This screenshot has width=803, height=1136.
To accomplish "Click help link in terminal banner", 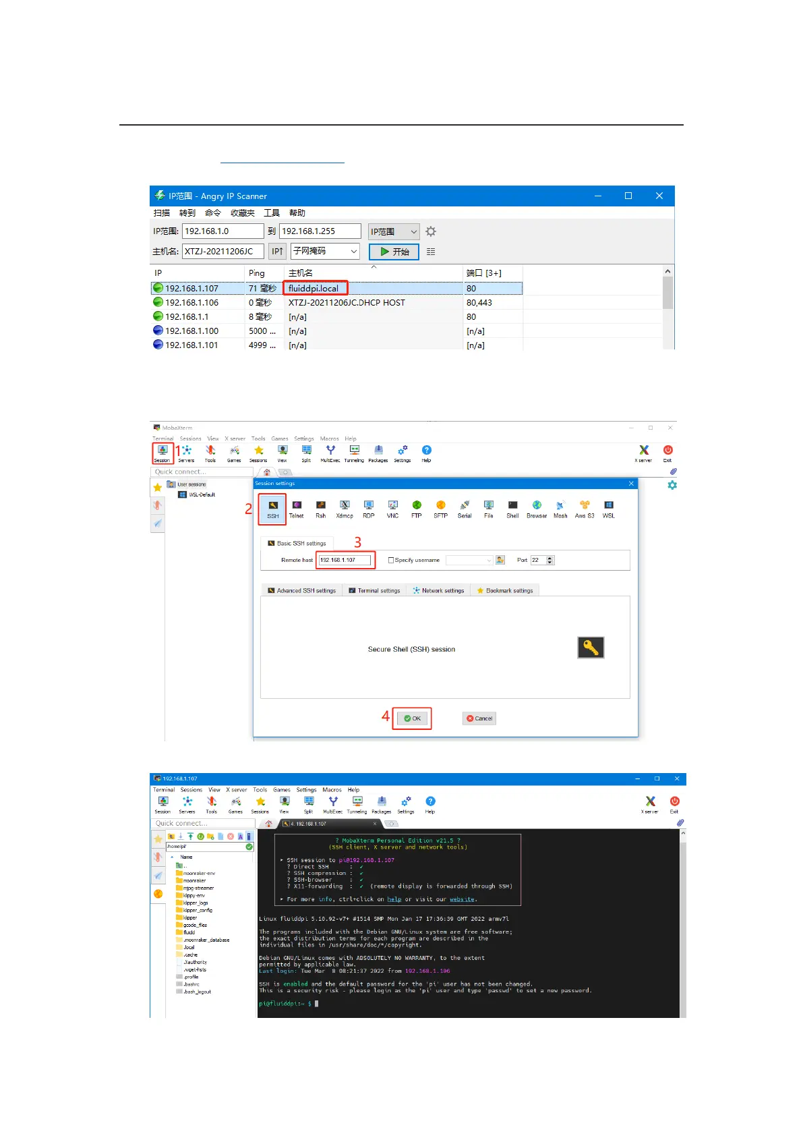I will click(394, 899).
